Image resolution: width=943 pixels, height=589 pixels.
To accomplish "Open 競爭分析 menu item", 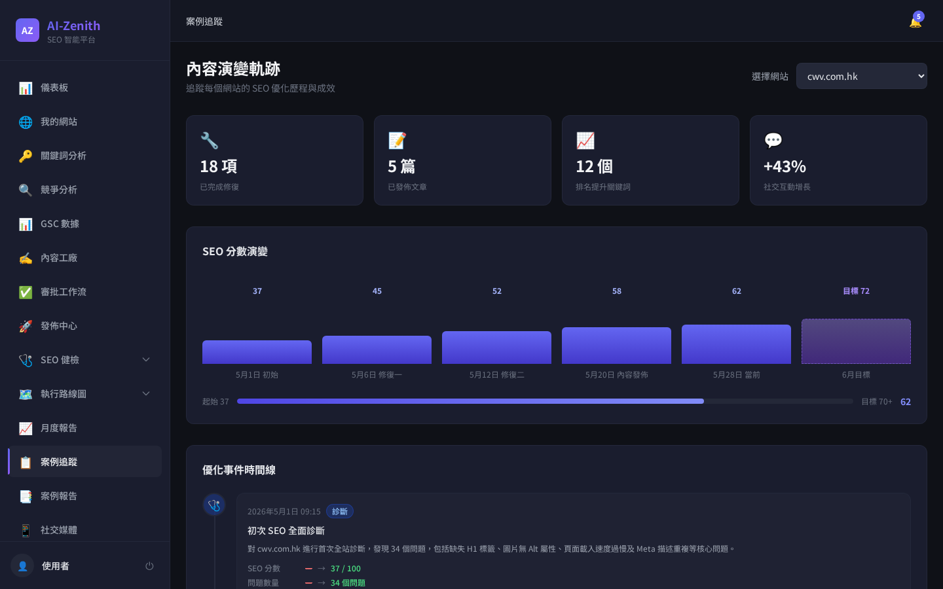I will (84, 190).
